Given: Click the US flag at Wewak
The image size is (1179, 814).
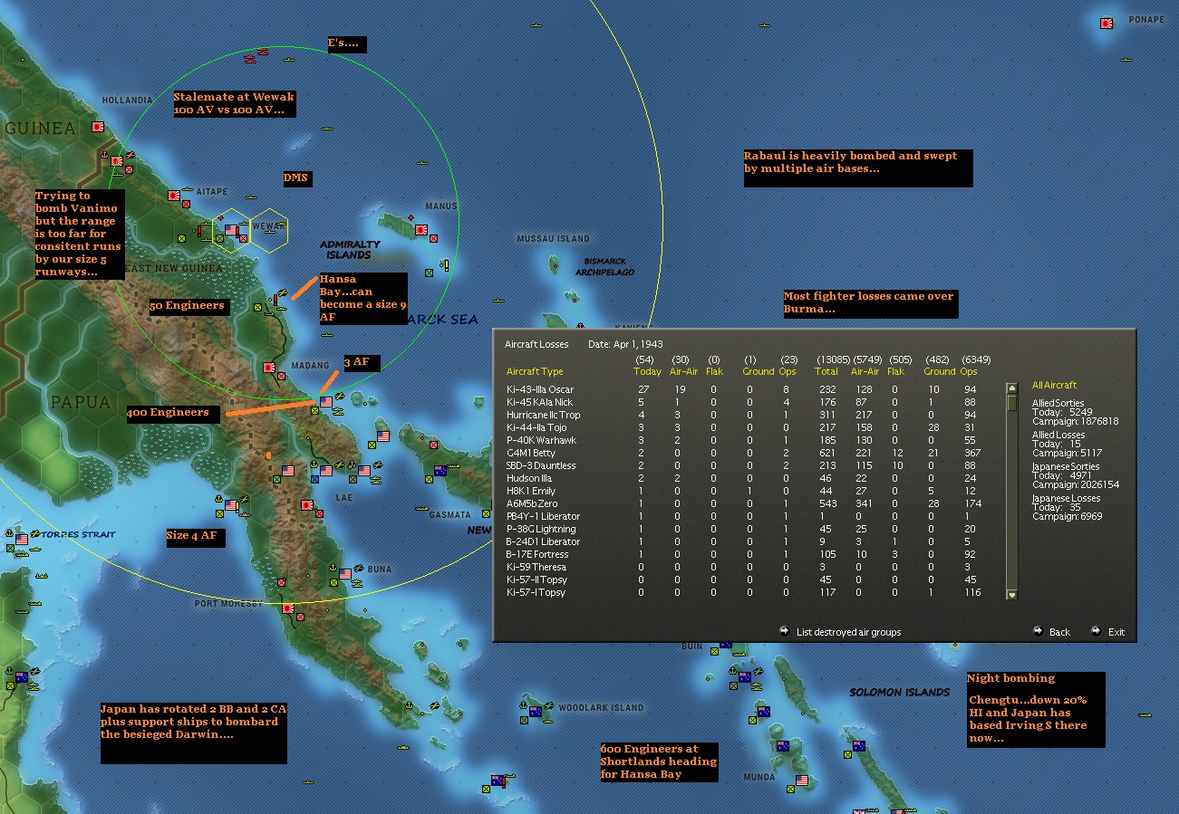Looking at the screenshot, I should tap(231, 230).
